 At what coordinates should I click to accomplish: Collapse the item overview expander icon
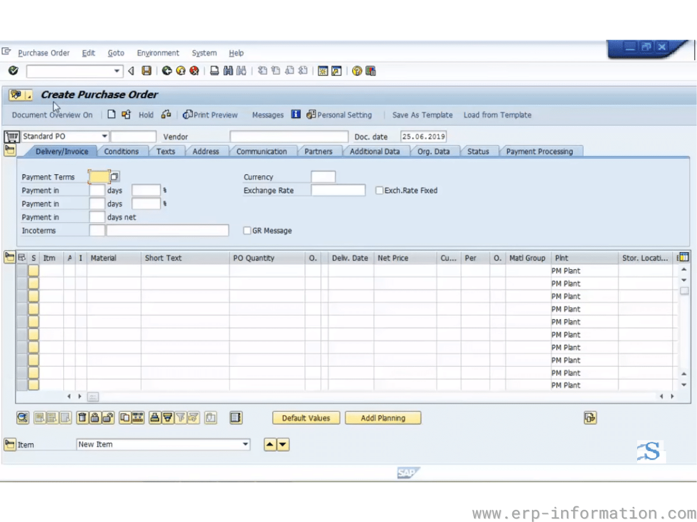(9, 257)
